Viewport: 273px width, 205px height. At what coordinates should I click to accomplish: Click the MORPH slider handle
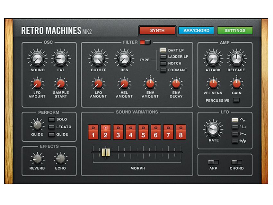click(106, 152)
